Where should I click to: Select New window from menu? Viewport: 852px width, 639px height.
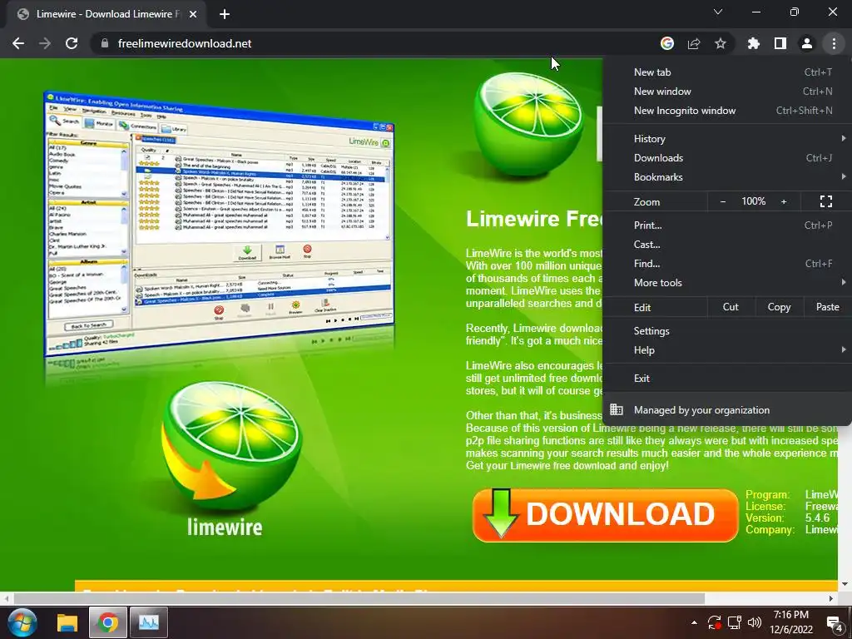point(727,92)
